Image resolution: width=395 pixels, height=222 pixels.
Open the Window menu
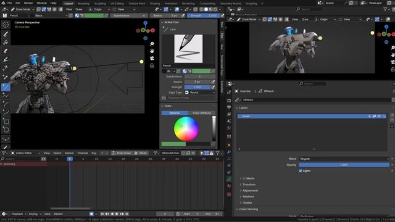[x=41, y=3]
